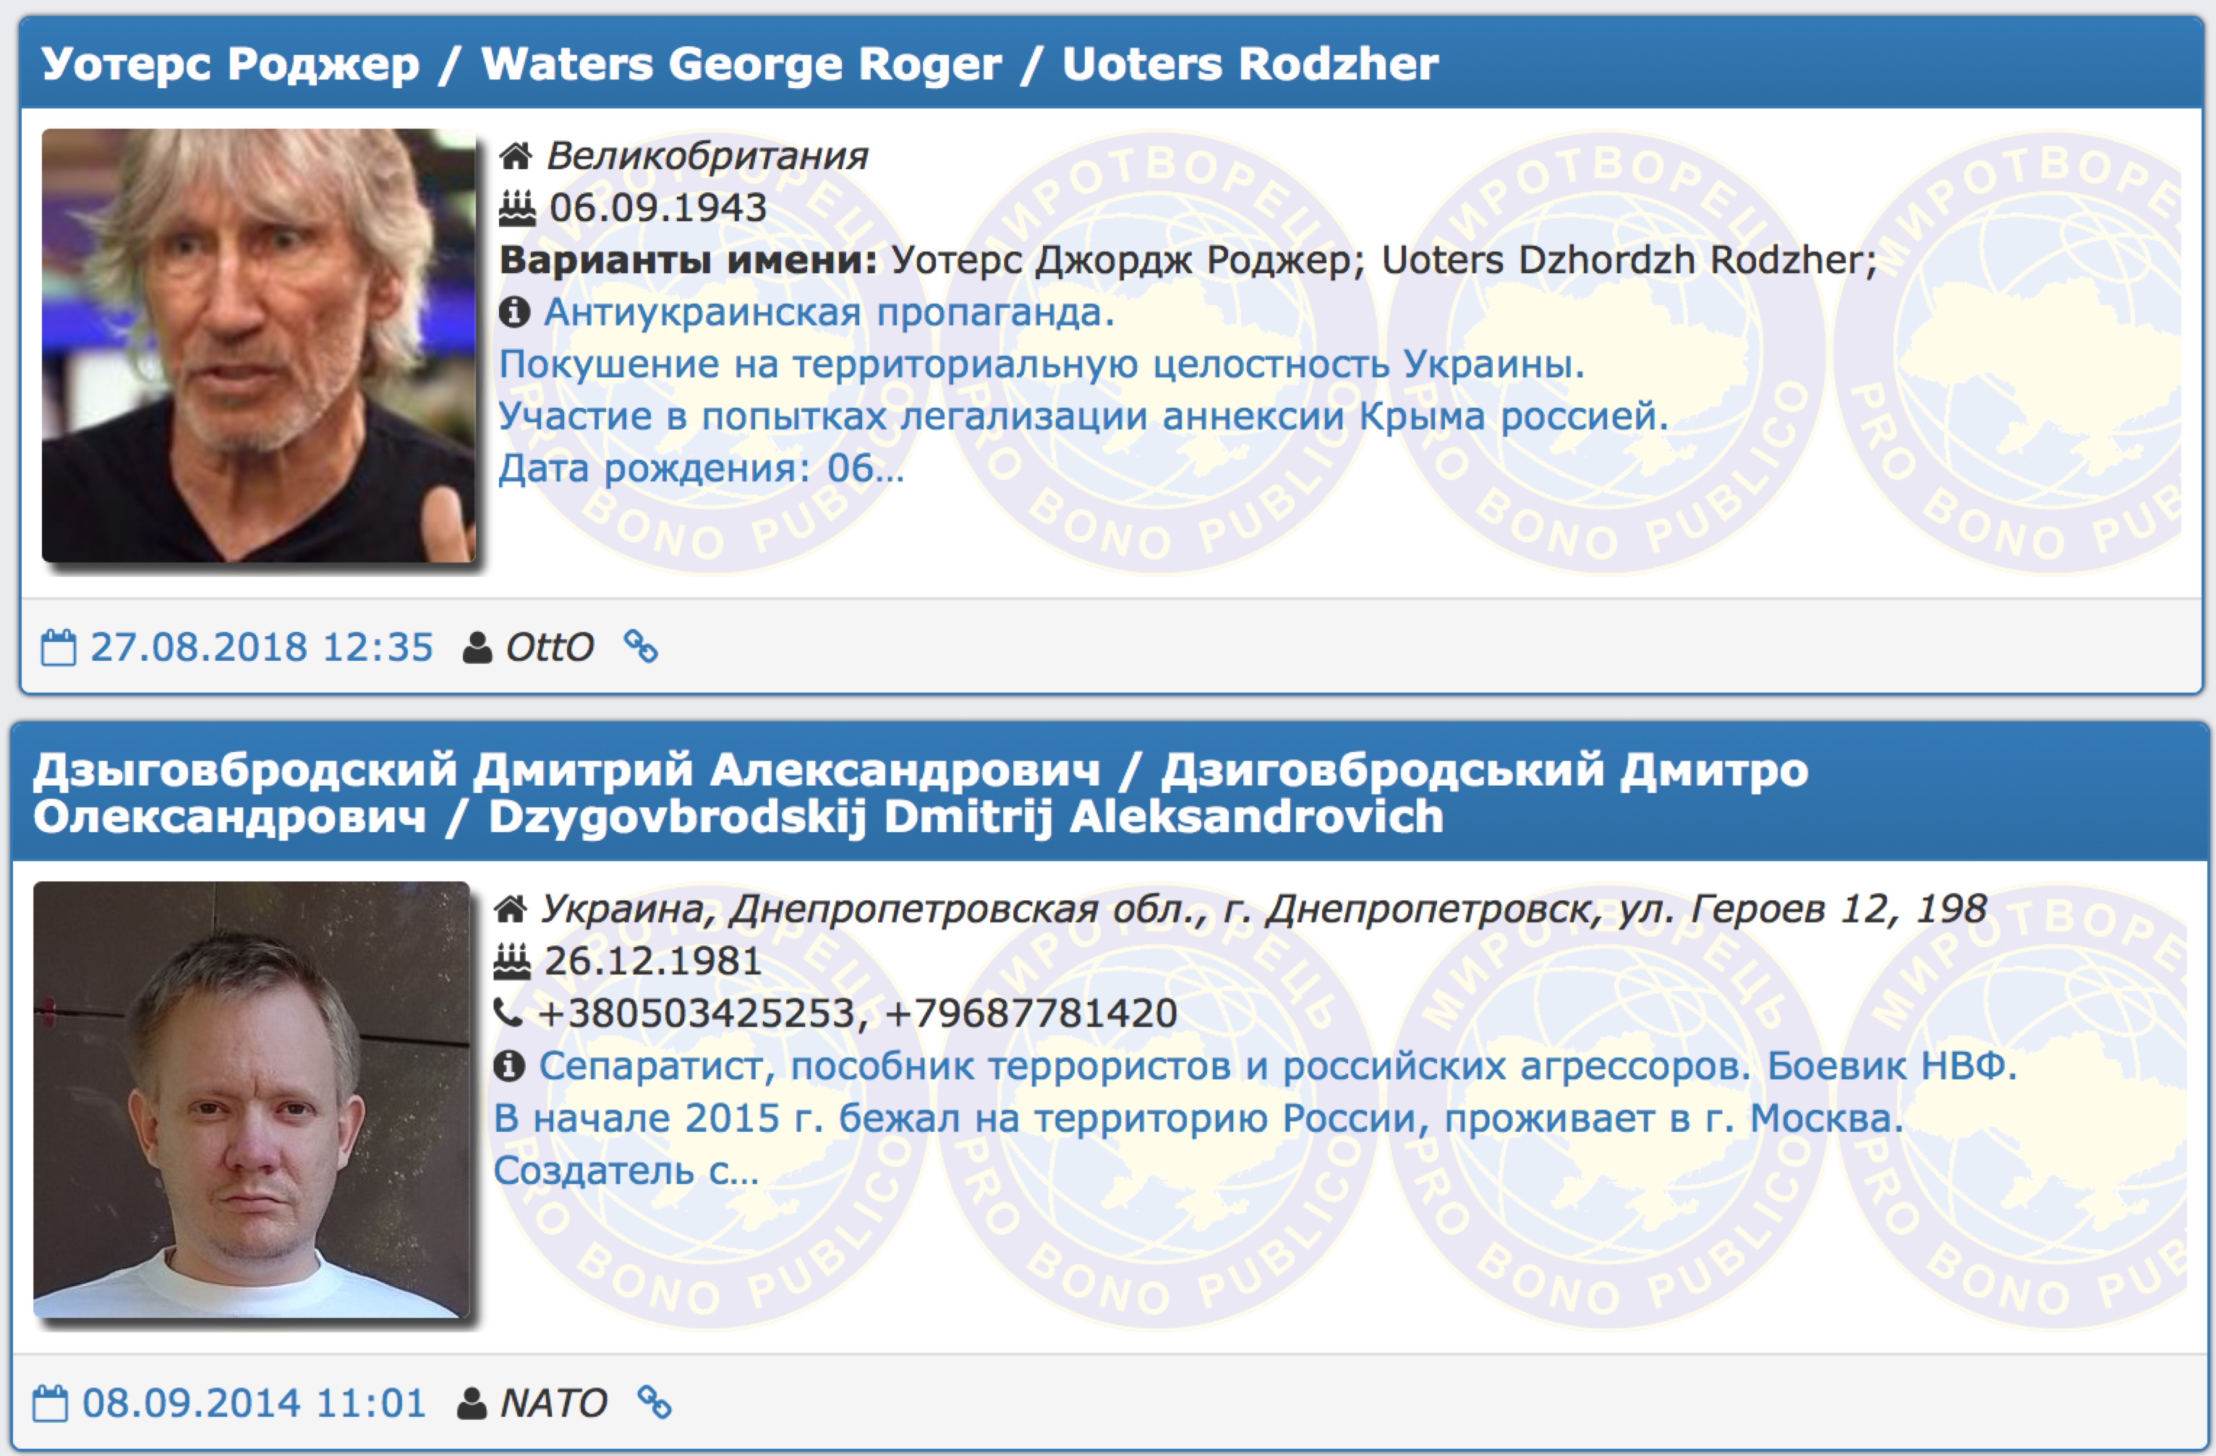Click author name OttO
2216x1456 pixels.
coord(550,647)
